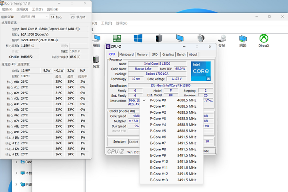Click the speaker audio icon
Image resolution: width=288 pixels, height=192 pixels.
pos(200,38)
